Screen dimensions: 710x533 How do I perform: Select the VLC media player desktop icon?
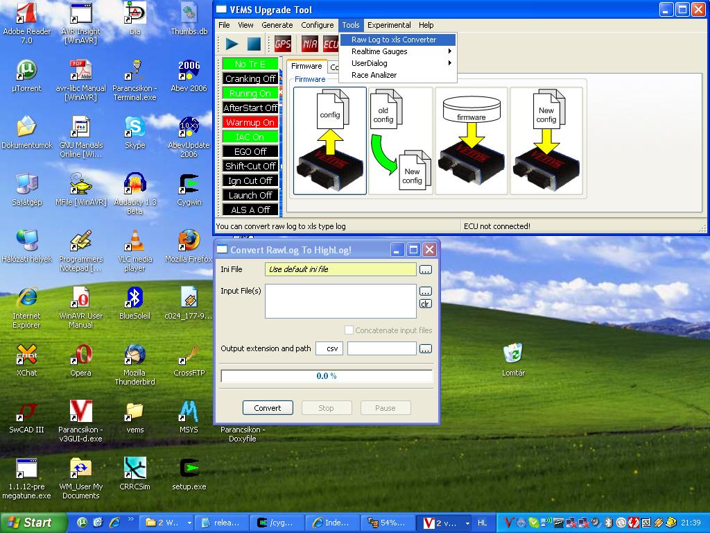pyautogui.click(x=135, y=251)
